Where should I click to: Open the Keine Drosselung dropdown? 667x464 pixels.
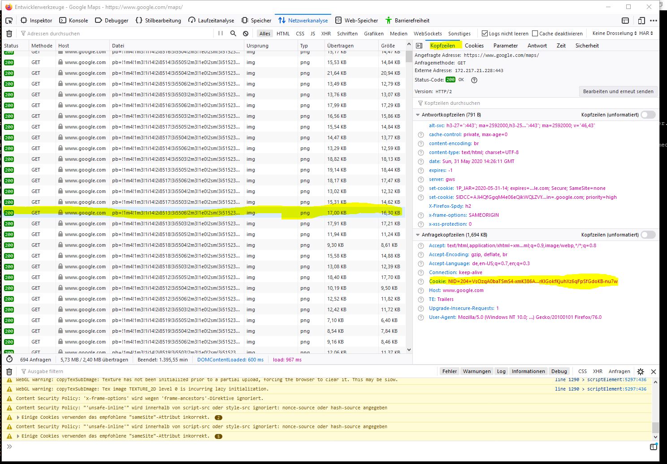[x=615, y=33]
